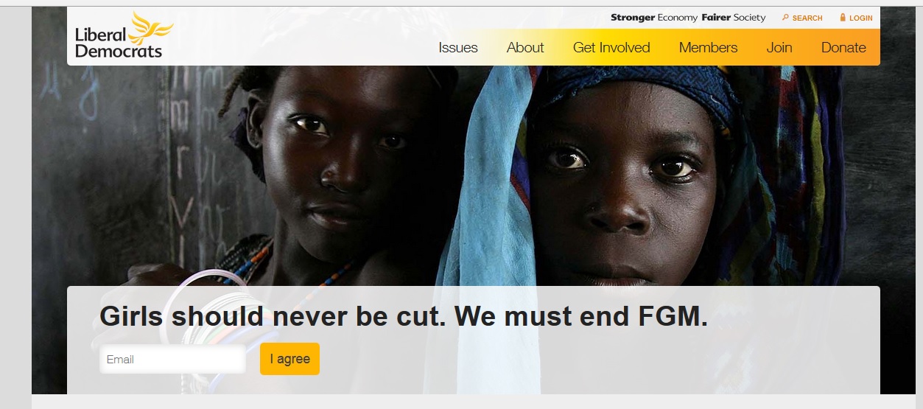
Task: Click the login padlock icon
Action: click(843, 18)
